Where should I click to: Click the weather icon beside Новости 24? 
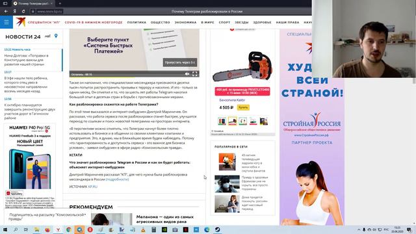pyautogui.click(x=47, y=36)
